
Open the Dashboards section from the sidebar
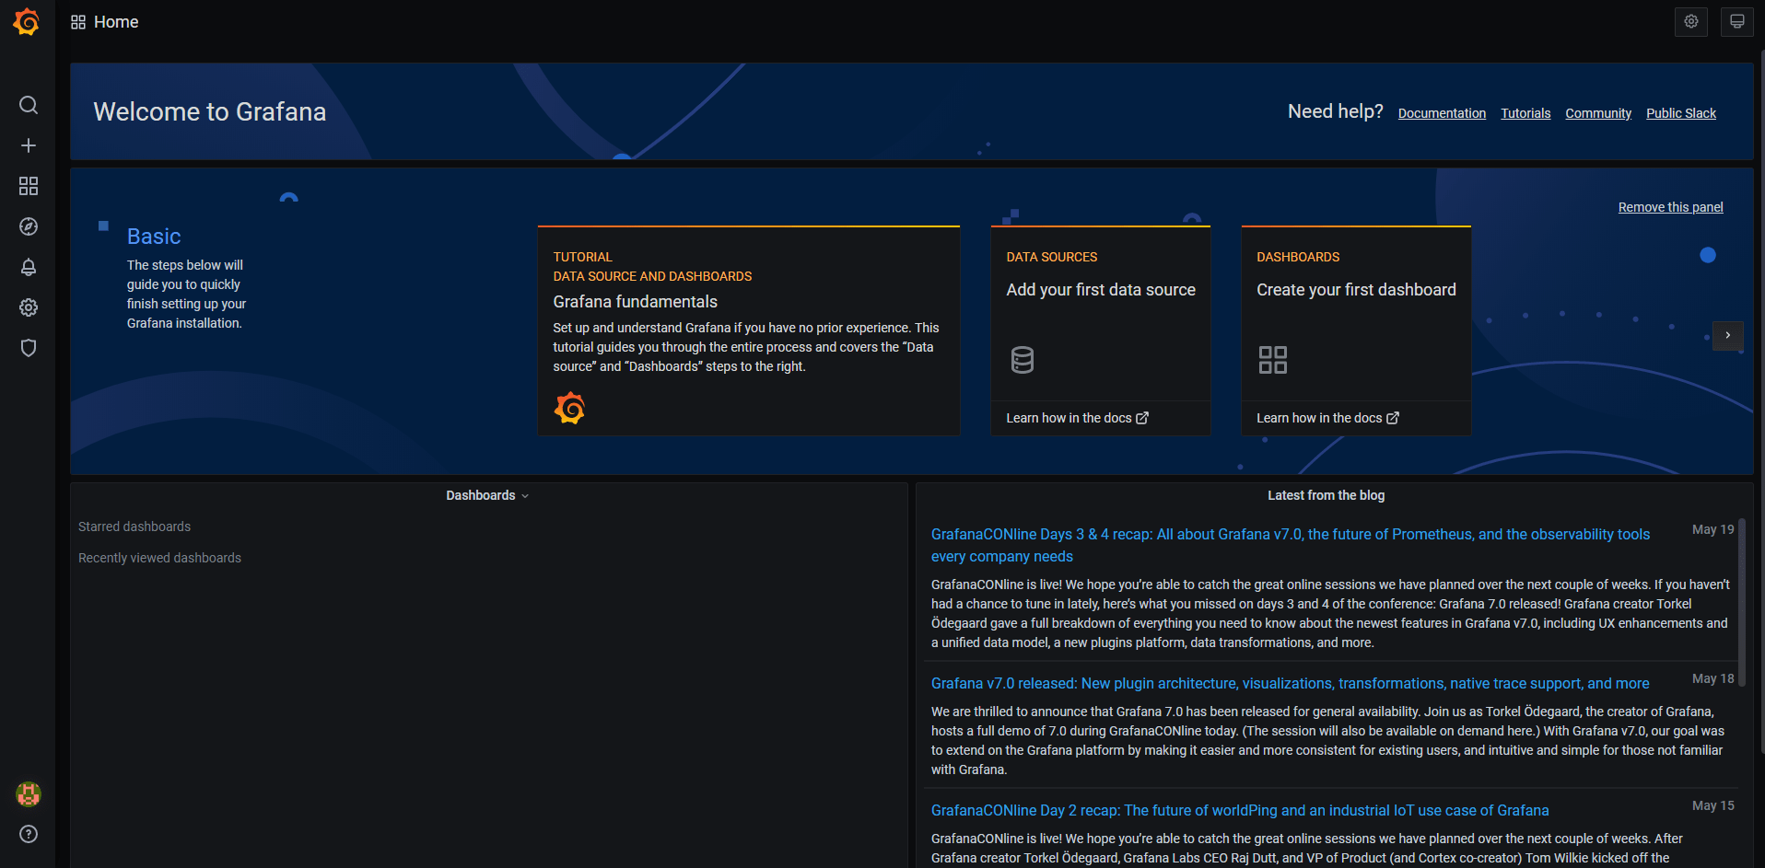(29, 186)
